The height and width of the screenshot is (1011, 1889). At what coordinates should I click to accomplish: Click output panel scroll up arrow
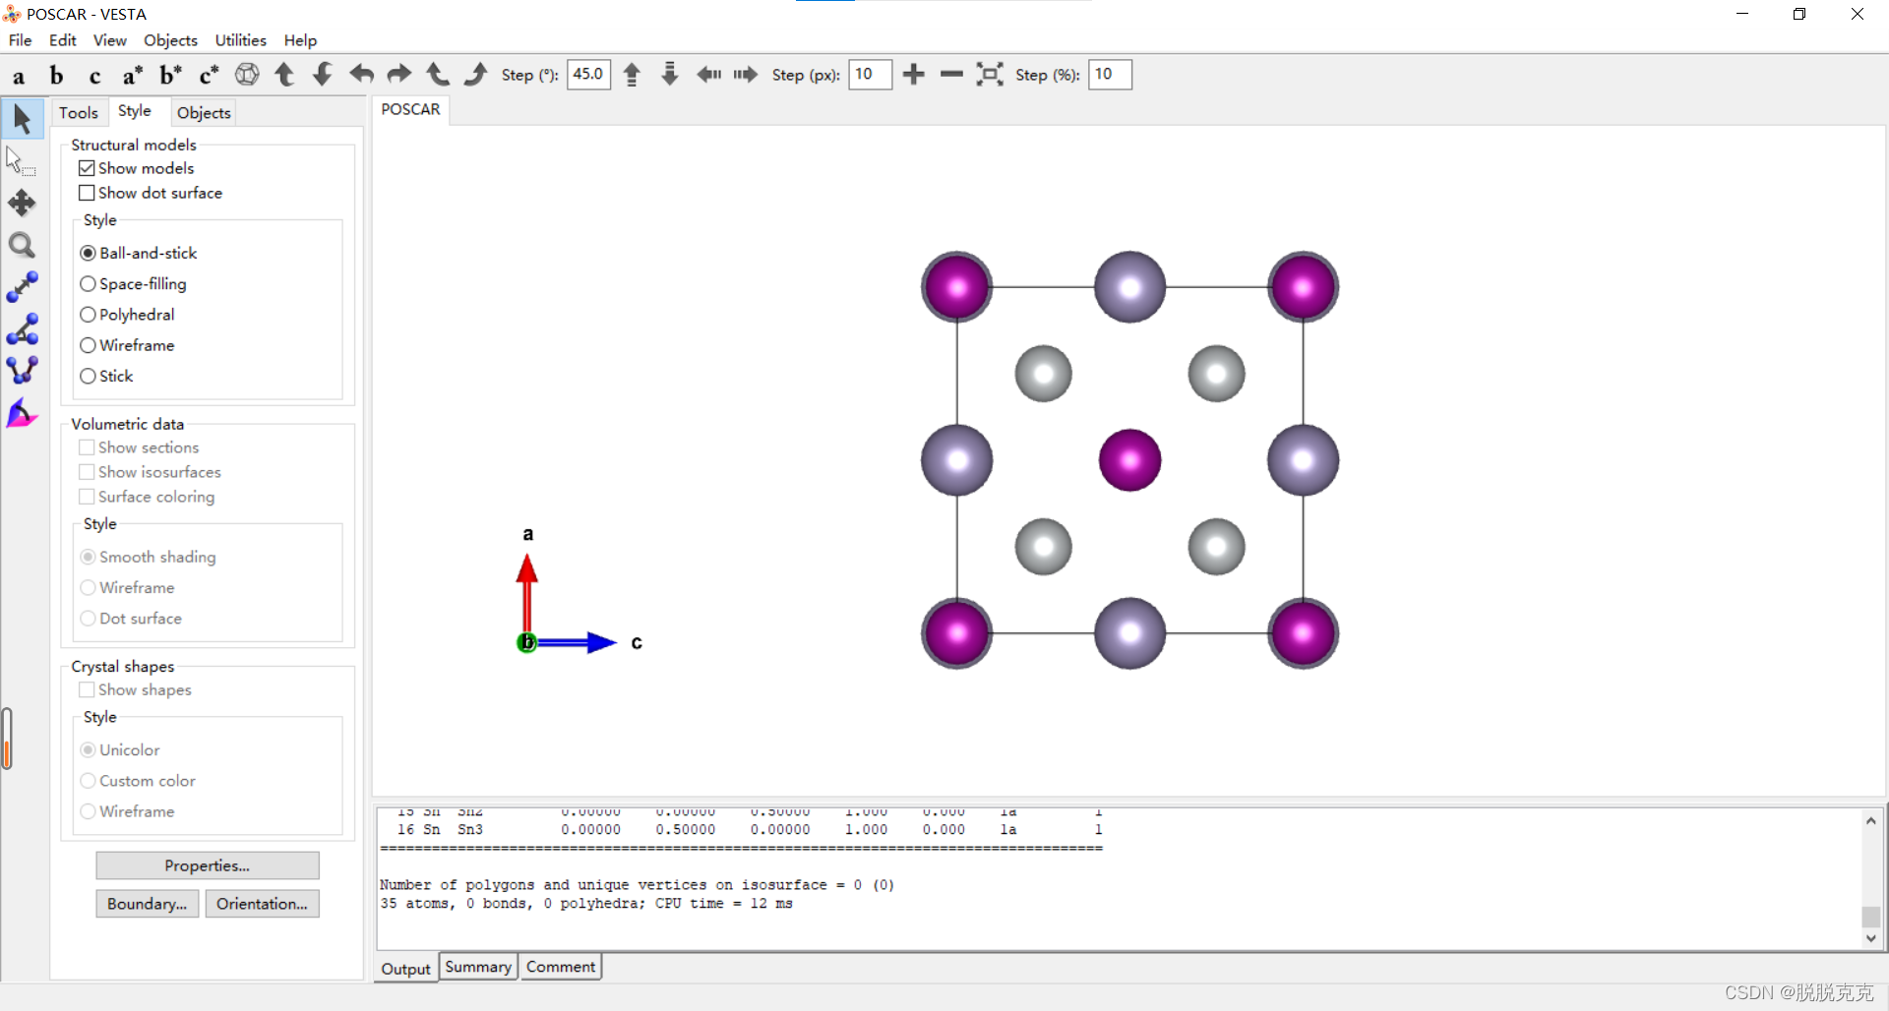point(1871,820)
